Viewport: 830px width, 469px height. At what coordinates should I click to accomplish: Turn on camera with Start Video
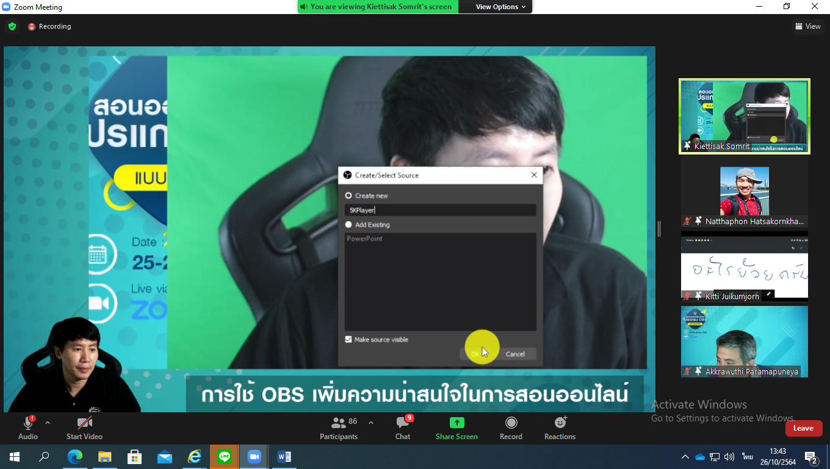coord(84,427)
